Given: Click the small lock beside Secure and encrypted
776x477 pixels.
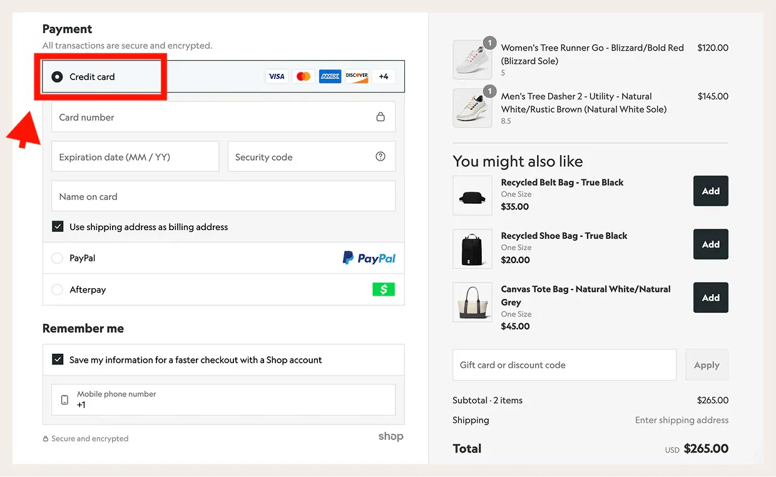Looking at the screenshot, I should 45,439.
